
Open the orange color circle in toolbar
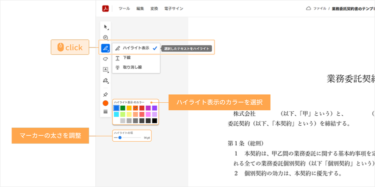105,103
